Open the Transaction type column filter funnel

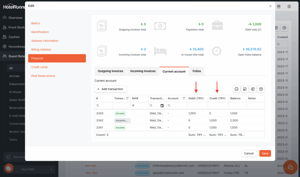click(127, 98)
